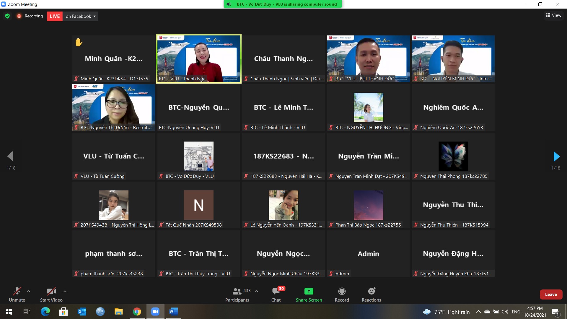Screen dimensions: 567x319
Task: Go to next gallery page arrow
Action: pyautogui.click(x=556, y=156)
